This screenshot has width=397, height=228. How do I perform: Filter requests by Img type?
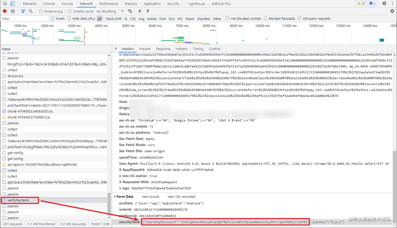tap(141, 19)
